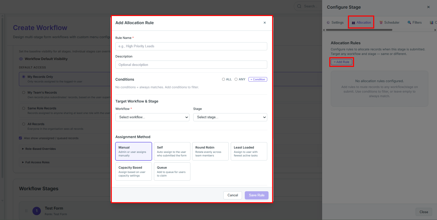
Task: Choose Self assignment method
Action: point(172,151)
